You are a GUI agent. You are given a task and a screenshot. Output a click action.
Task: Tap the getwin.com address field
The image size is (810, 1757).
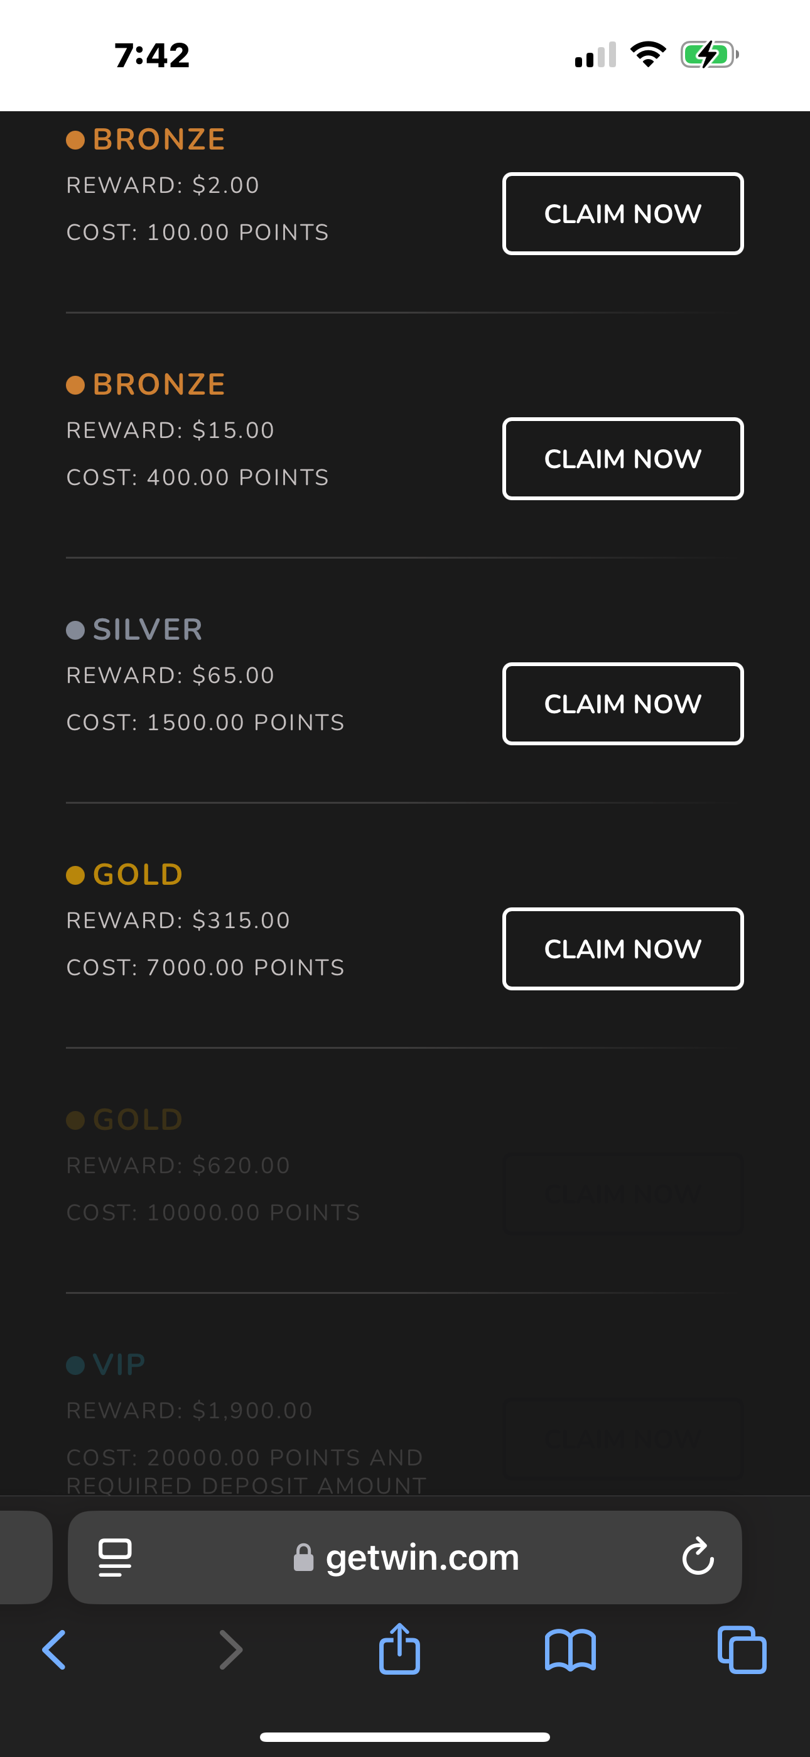click(423, 1557)
